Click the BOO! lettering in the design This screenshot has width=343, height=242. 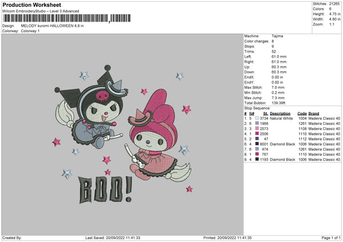click(x=105, y=189)
